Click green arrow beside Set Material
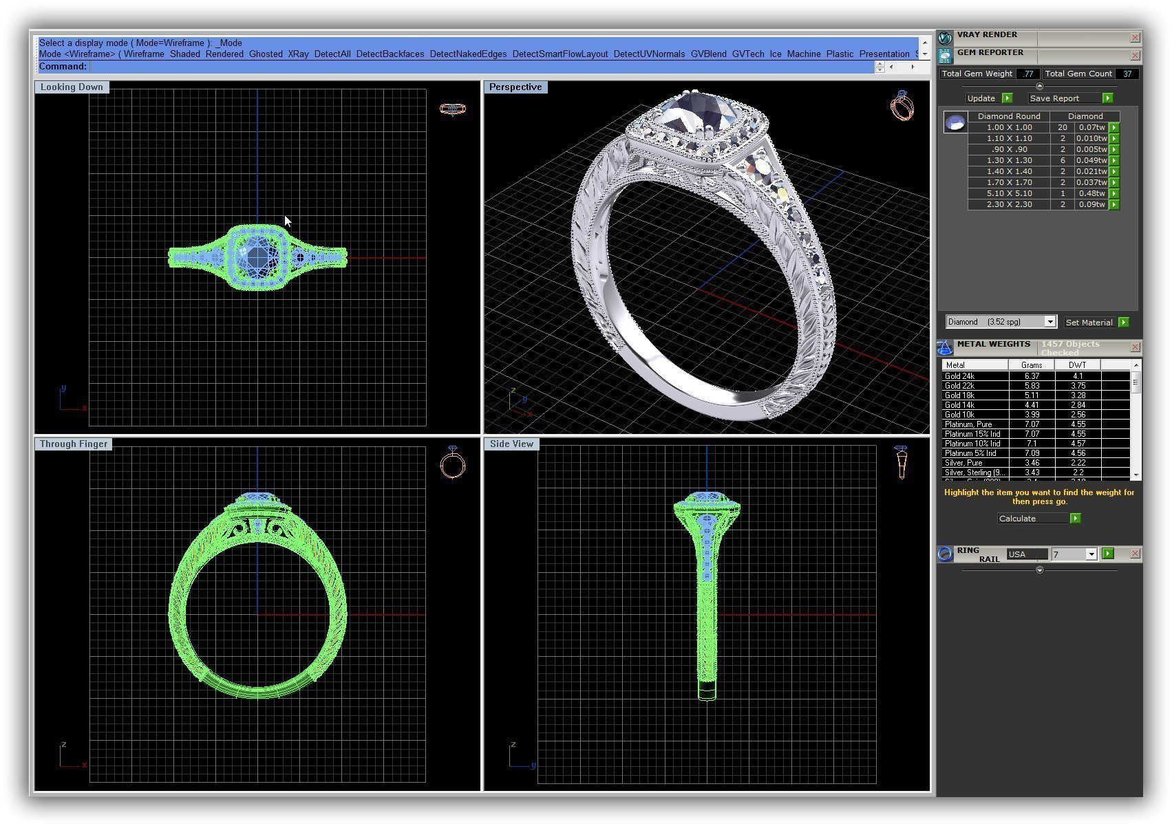The image size is (1172, 826). coord(1124,322)
